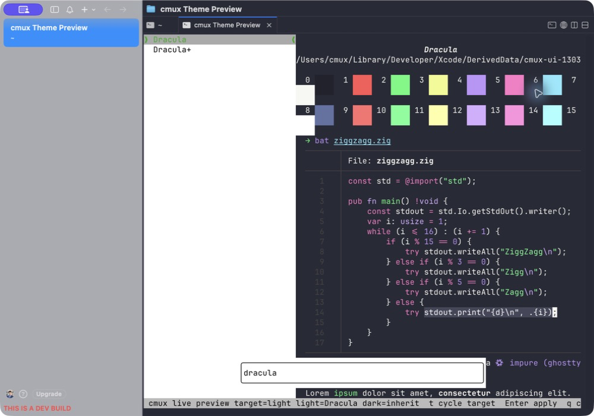Image resolution: width=594 pixels, height=416 pixels.
Task: Click the gear icon before impure
Action: click(500, 363)
